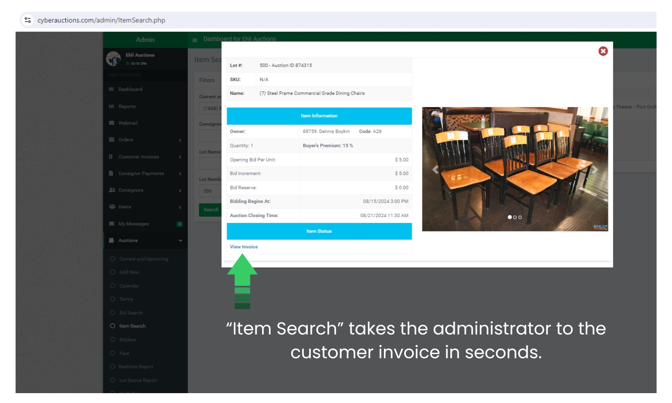Click the circle icon beside Item Search
This screenshot has width=672, height=403.
click(x=112, y=326)
